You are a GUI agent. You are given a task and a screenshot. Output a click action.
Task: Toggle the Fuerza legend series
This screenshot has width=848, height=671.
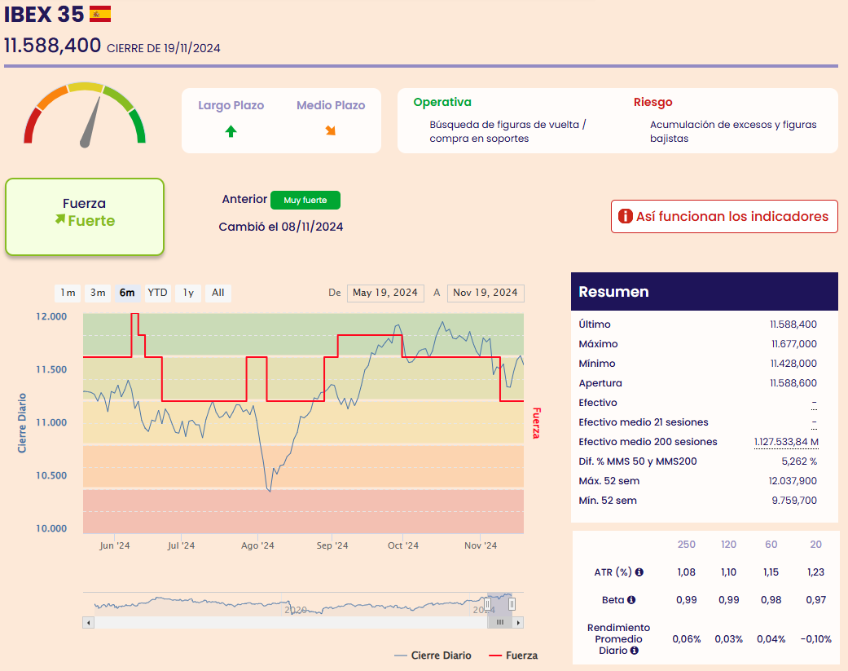513,656
